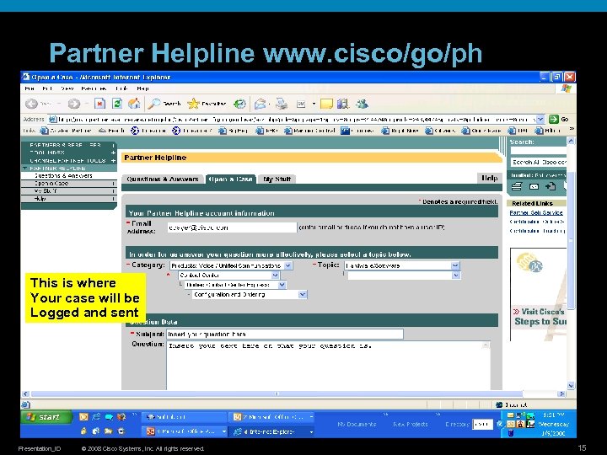Click the Directory input box in taskbar
607x455 pixels.
tap(483, 425)
